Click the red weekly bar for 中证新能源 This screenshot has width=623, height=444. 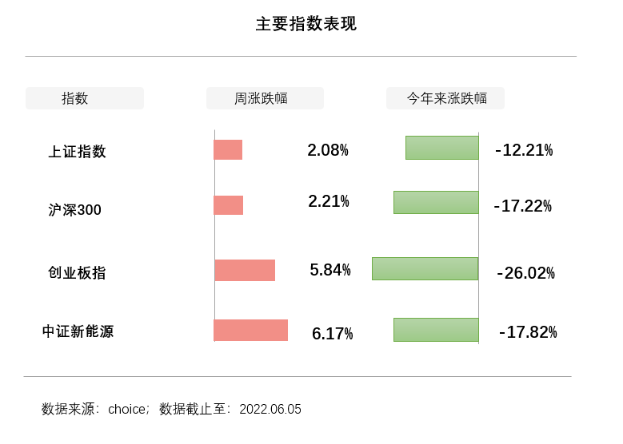[x=250, y=330]
